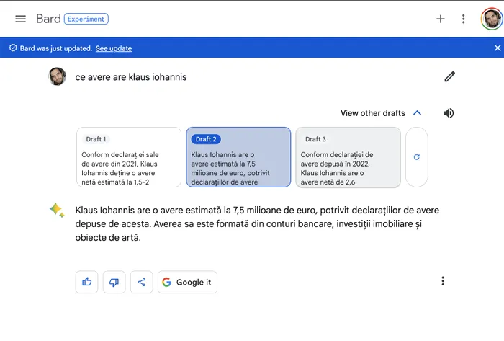Screen dimensions: 504x341
Task: Click the update checkmark badge icon
Action: (x=13, y=48)
